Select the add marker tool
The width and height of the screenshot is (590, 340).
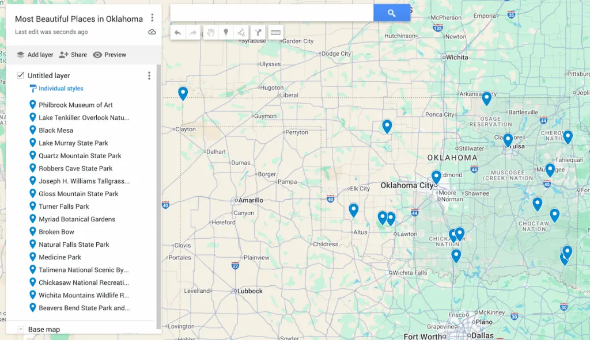pos(226,33)
